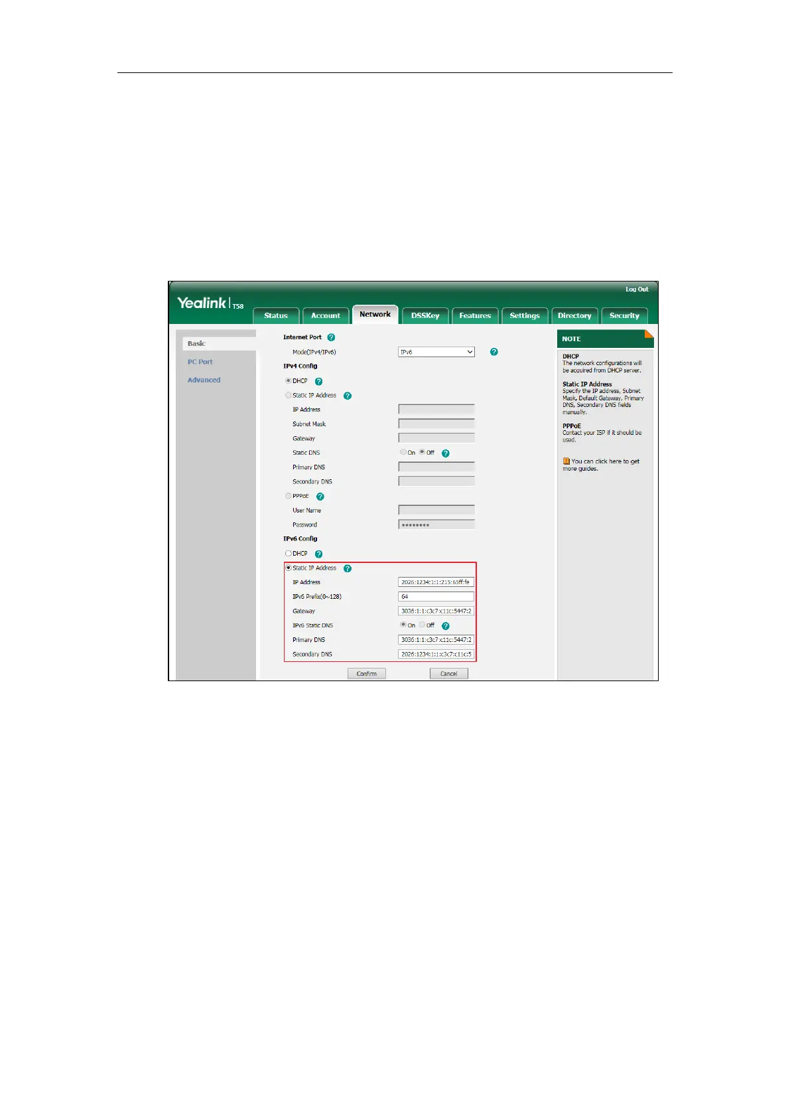Image resolution: width=790 pixels, height=1118 pixels.
Task: Click help icon next to IPv6 Static IP Address
Action: point(348,568)
